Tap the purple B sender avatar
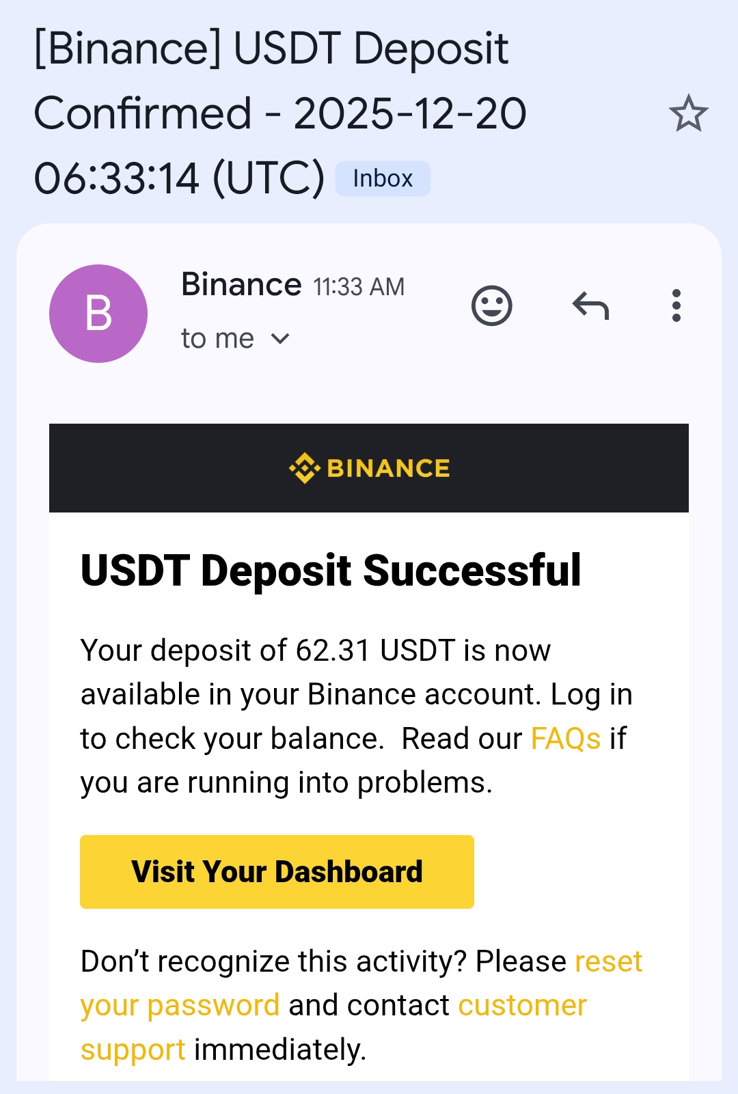 tap(98, 314)
